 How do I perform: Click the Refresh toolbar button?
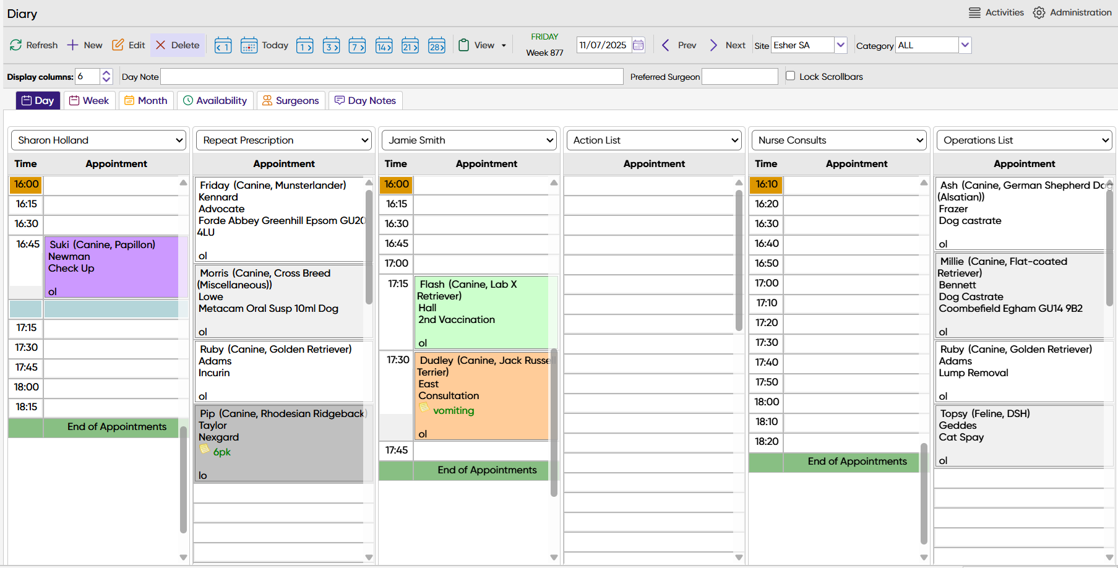33,45
